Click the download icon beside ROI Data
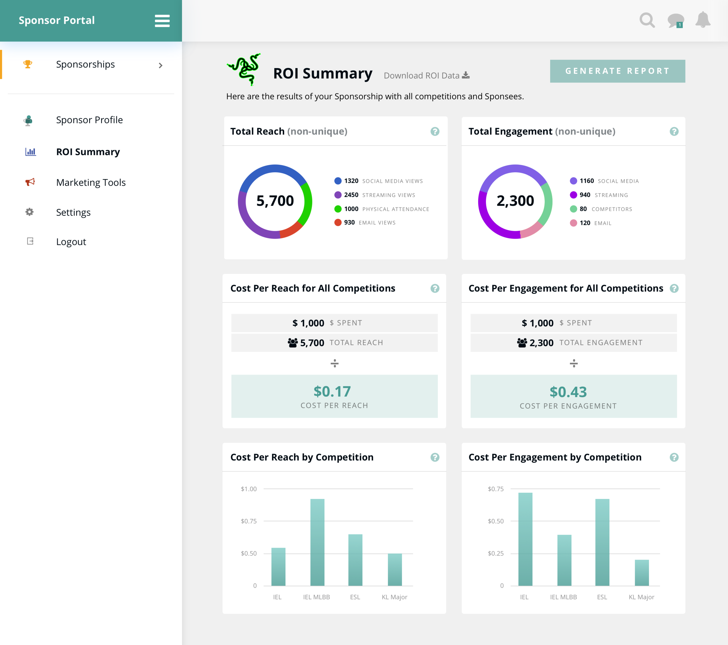Screen dimensions: 728x645 [466, 75]
